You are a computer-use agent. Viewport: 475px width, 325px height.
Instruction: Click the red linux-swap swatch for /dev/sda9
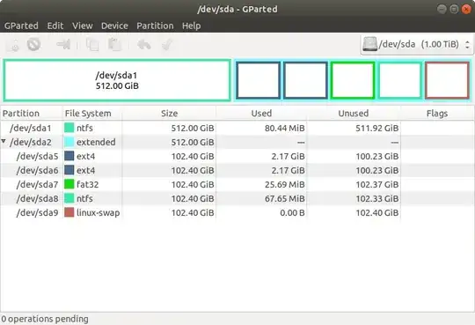69,212
